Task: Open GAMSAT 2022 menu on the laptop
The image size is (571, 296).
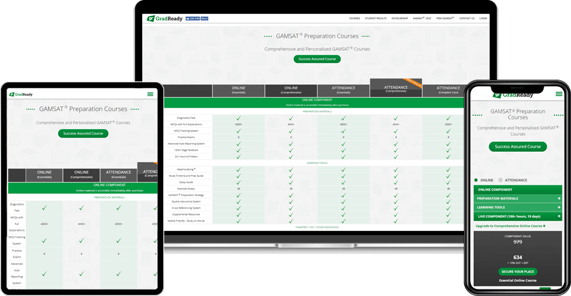Action: click(x=422, y=18)
